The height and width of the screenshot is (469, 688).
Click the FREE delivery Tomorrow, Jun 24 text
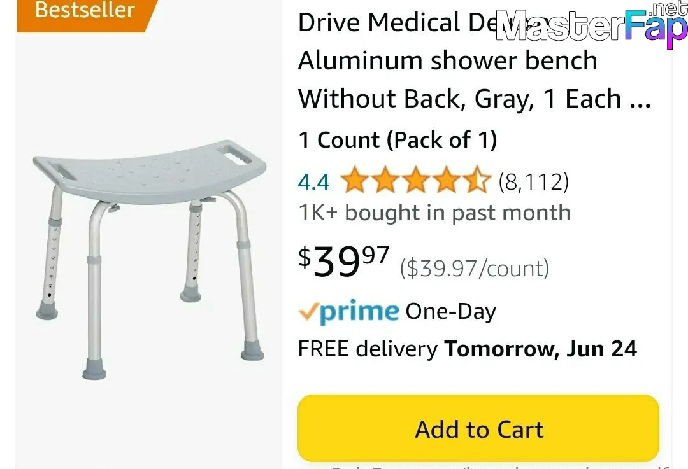click(468, 349)
